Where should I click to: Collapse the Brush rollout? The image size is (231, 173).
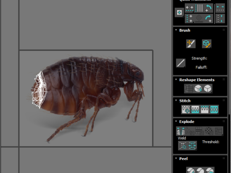[x=176, y=30]
